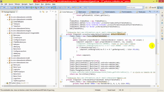Switch to the Bairro1.java editor tab
The width and height of the screenshot is (164, 92).
click(95, 12)
